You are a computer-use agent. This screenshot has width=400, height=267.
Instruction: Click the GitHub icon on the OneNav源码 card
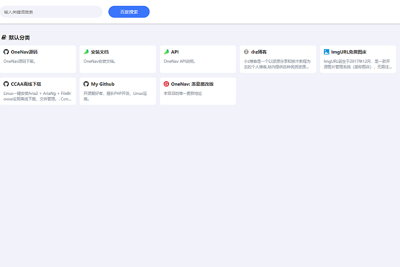[6, 52]
